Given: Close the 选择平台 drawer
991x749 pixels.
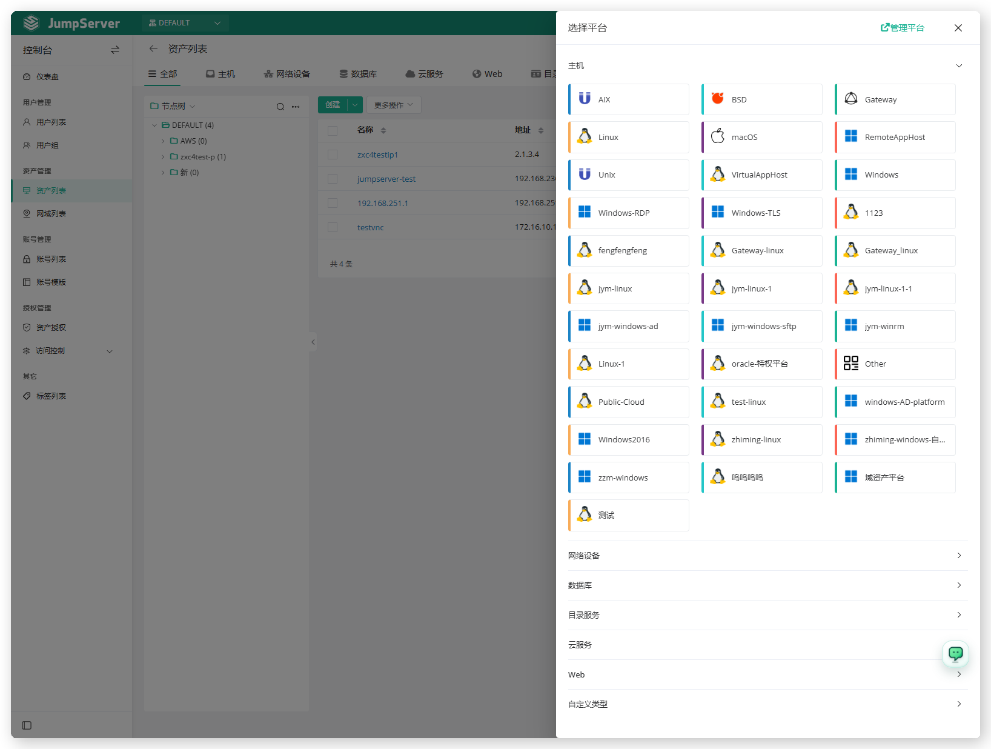Looking at the screenshot, I should coord(958,28).
